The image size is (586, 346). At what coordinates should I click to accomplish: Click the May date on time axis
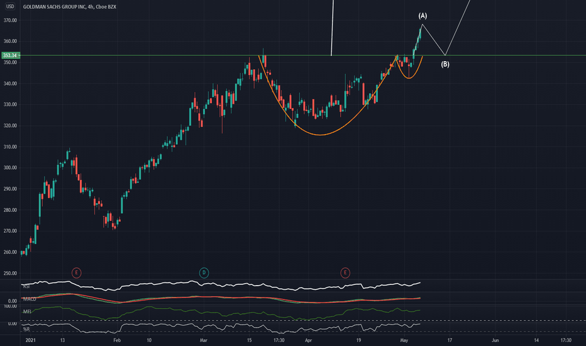click(404, 340)
